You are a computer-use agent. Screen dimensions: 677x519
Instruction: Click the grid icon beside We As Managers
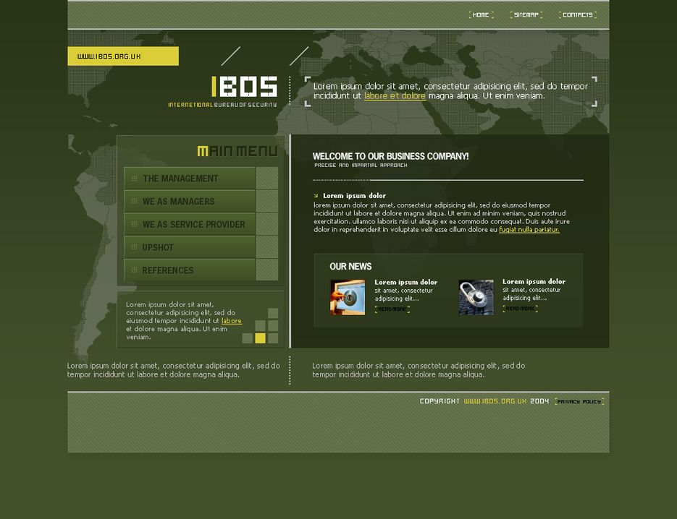coord(134,201)
